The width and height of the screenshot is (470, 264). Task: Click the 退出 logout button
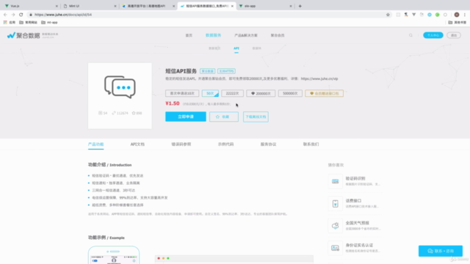[x=454, y=35]
